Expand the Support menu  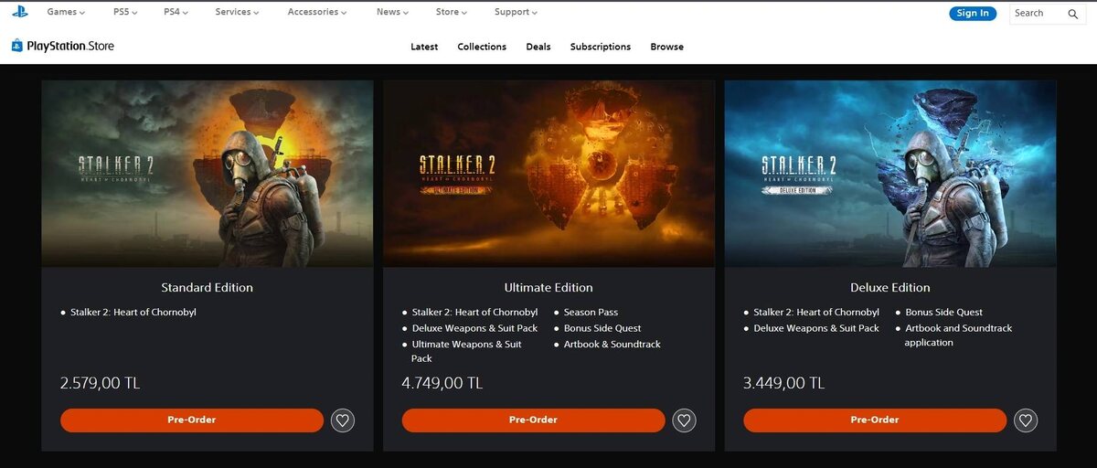tap(516, 12)
